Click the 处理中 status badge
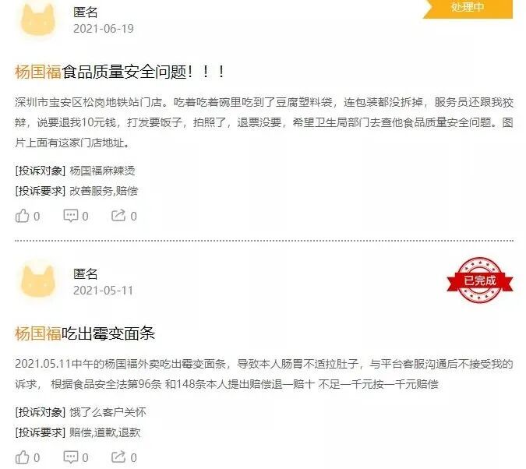This screenshot has width=526, height=469. tap(468, 8)
